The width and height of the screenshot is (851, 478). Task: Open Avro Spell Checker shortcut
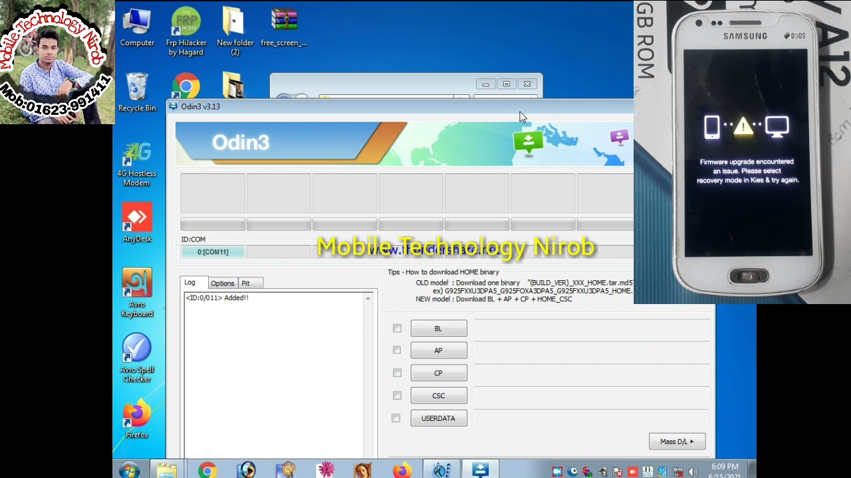coord(137,358)
